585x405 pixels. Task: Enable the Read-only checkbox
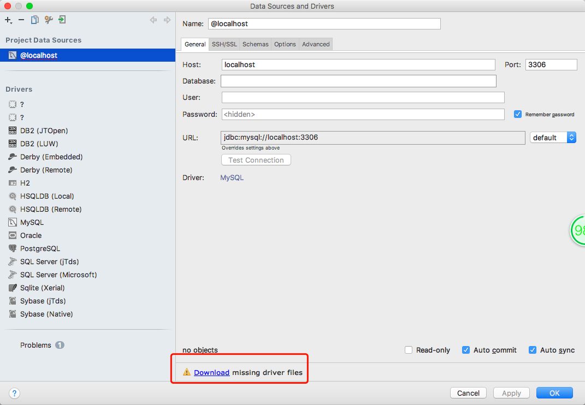(409, 350)
